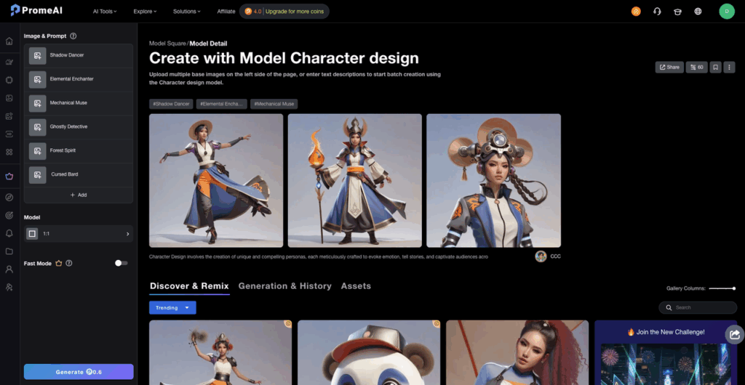Click the bookmark icon near Share
This screenshot has width=745, height=385.
[x=716, y=68]
